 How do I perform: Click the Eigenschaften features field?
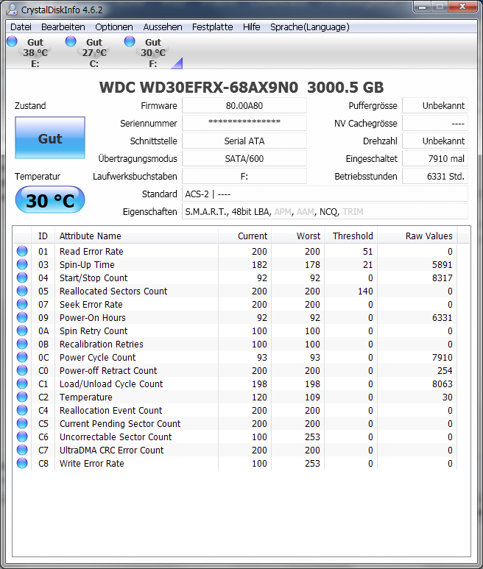coord(325,211)
